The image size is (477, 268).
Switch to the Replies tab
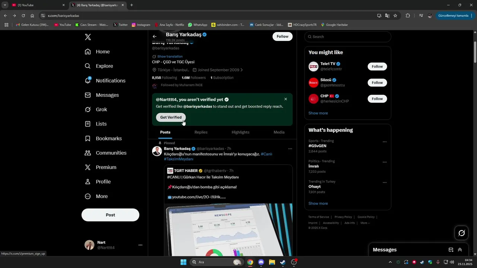(201, 132)
